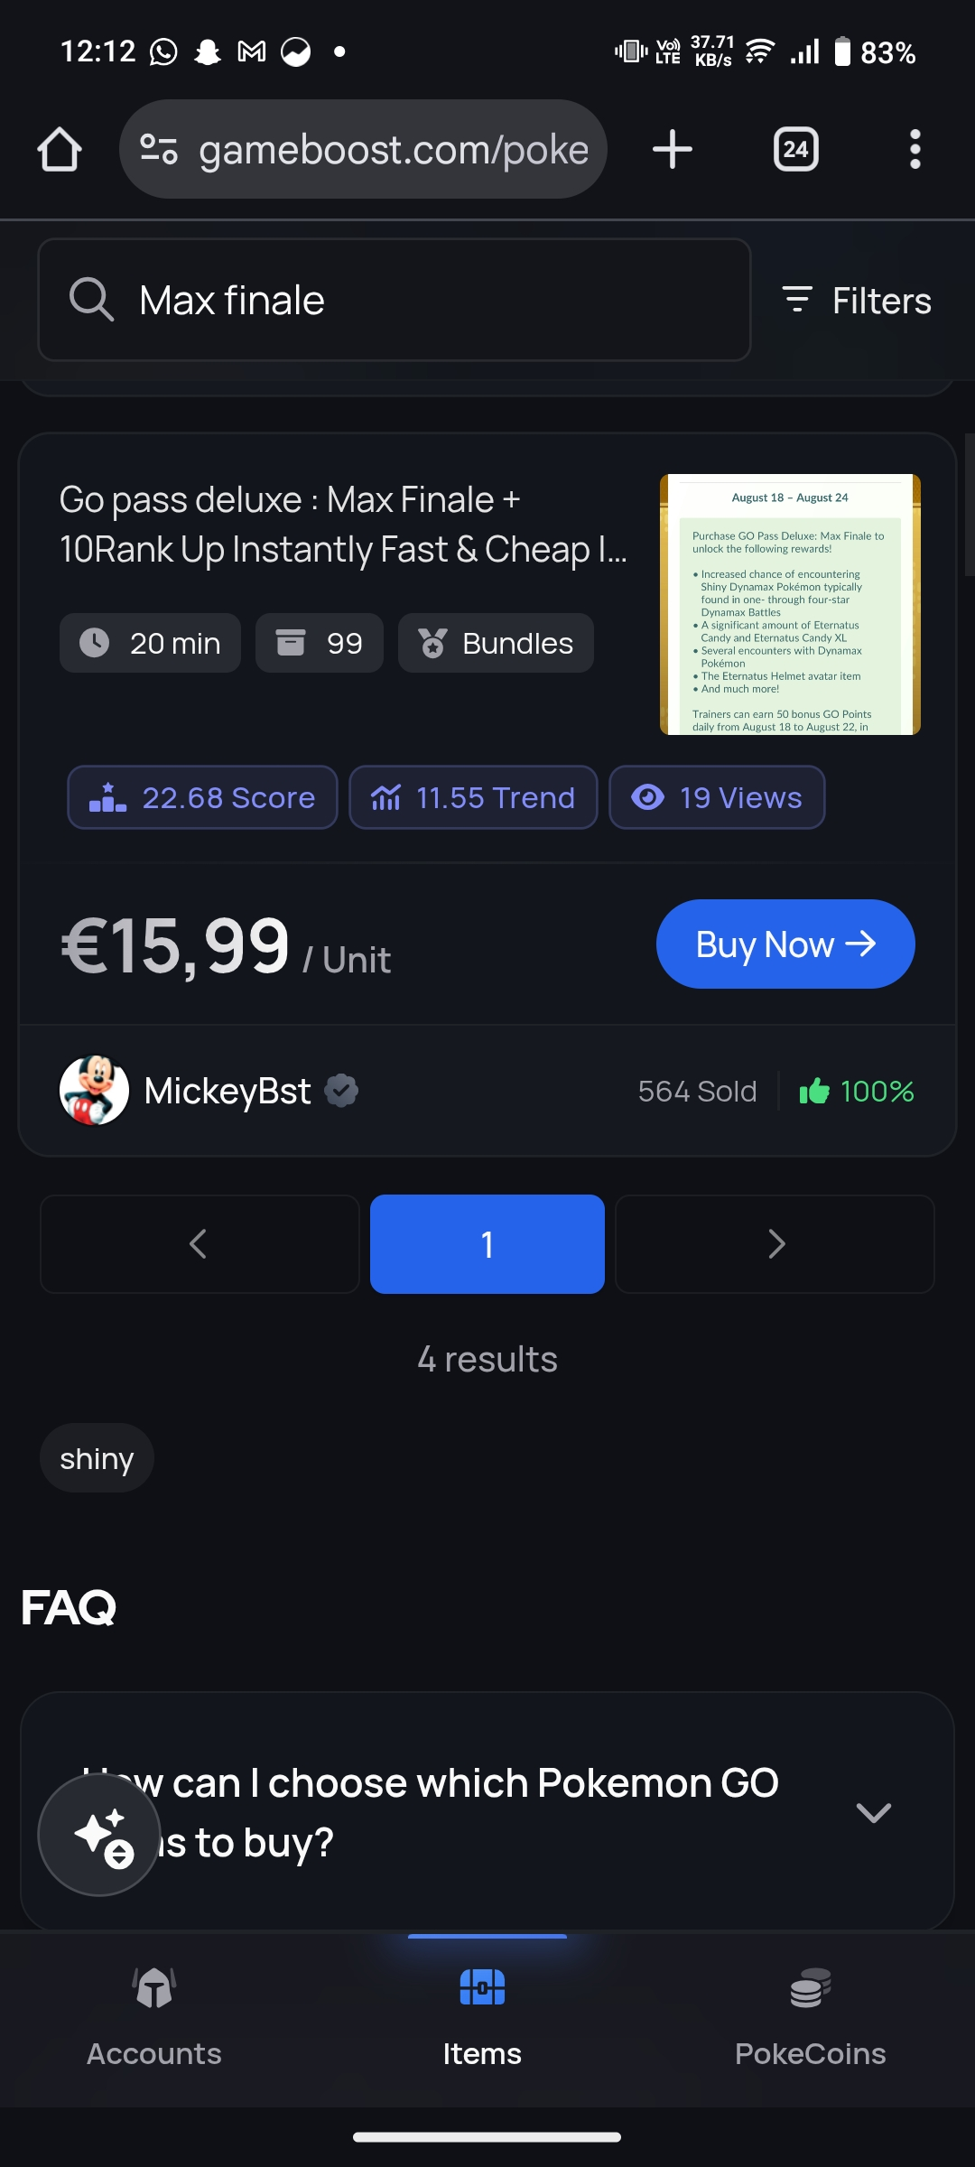Screen dimensions: 975x2167
Task: Open the Go Pass Deluxe listing thumbnail
Action: click(x=790, y=604)
